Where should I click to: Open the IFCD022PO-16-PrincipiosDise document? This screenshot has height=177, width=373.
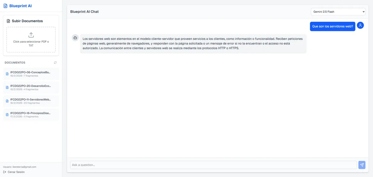30,115
